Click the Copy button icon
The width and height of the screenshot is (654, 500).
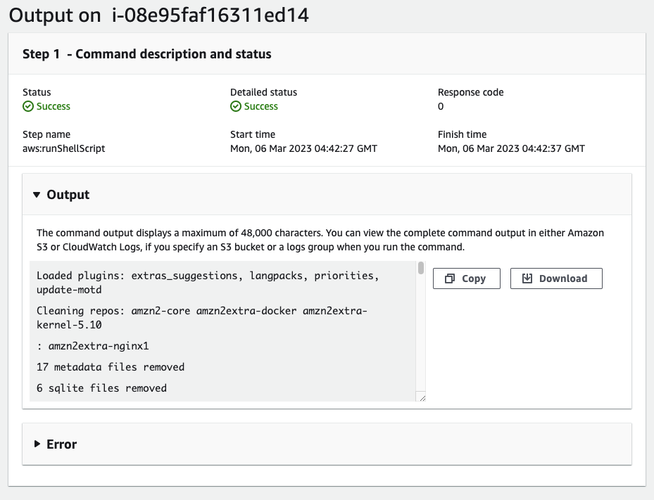[450, 278]
